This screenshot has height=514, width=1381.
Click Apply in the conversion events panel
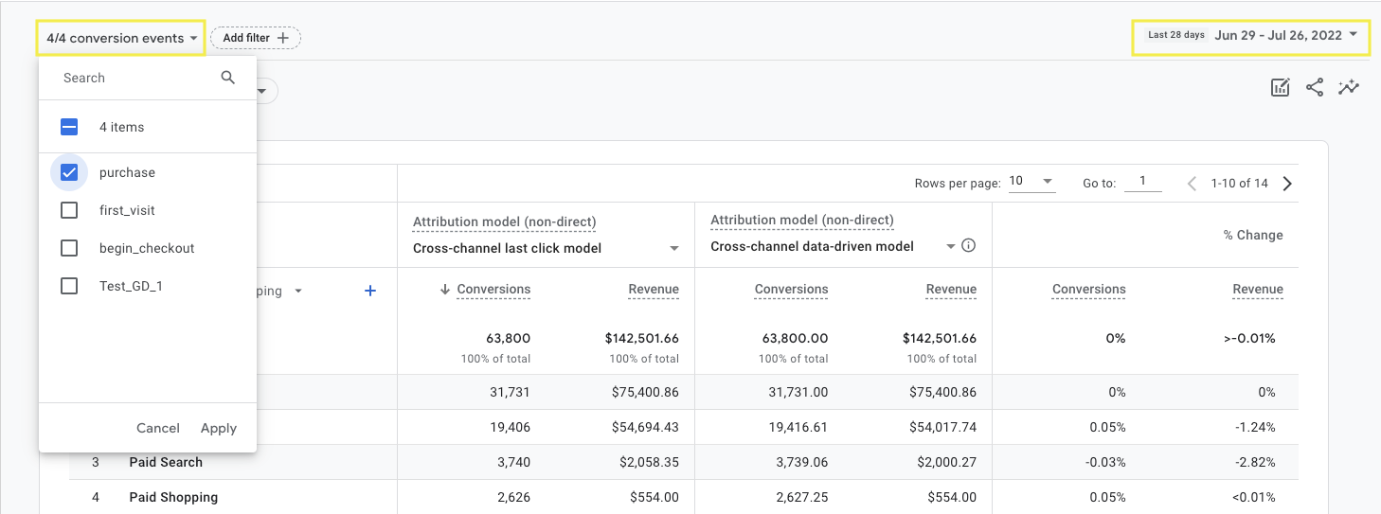[x=219, y=428]
